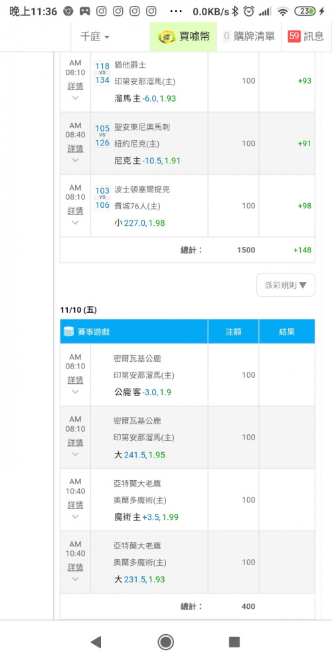This screenshot has height=664, width=332.
Task: Select the 買噱幣 menu item
Action: (184, 37)
